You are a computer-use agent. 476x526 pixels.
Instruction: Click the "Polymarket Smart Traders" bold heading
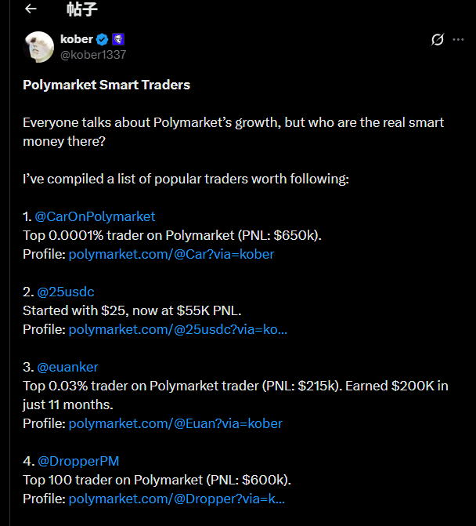coord(106,85)
